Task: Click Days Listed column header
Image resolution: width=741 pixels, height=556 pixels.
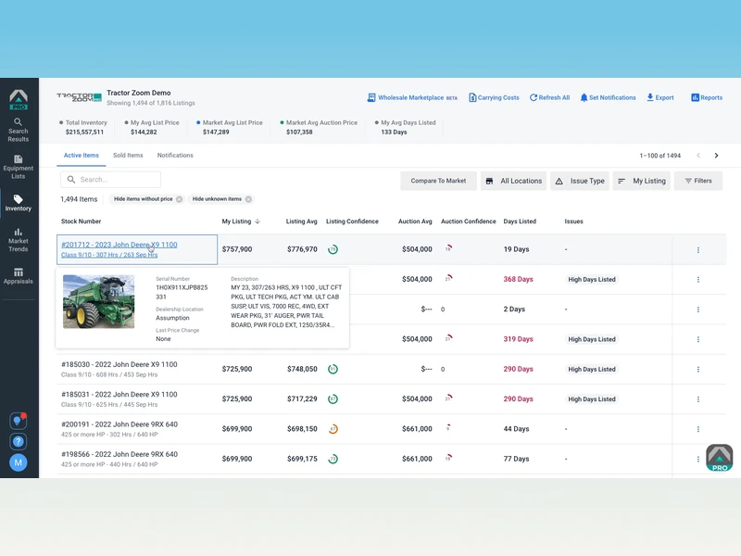Action: tap(520, 221)
